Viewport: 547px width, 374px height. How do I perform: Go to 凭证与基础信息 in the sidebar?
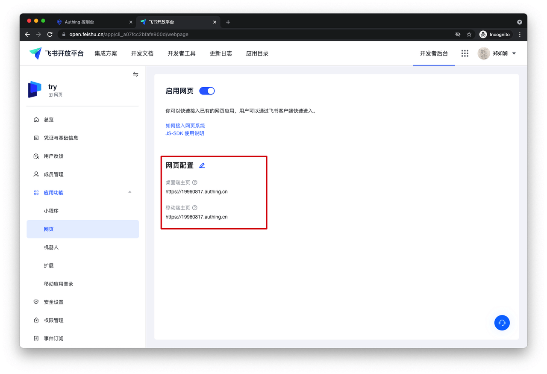click(61, 138)
